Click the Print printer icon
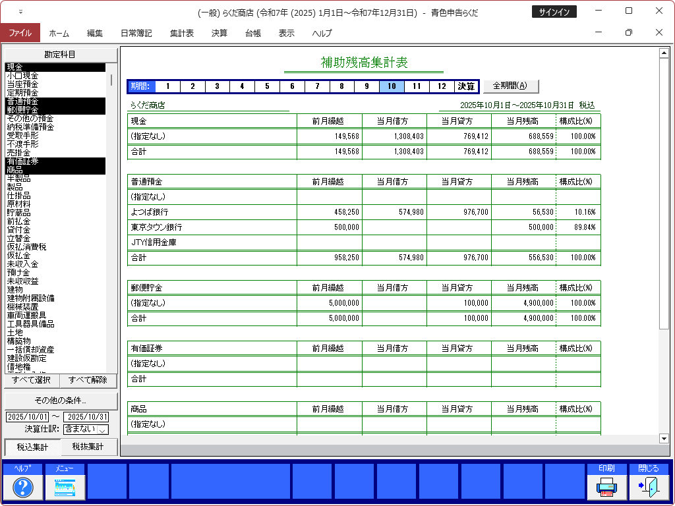Image resolution: width=675 pixels, height=506 pixels. tap(606, 487)
